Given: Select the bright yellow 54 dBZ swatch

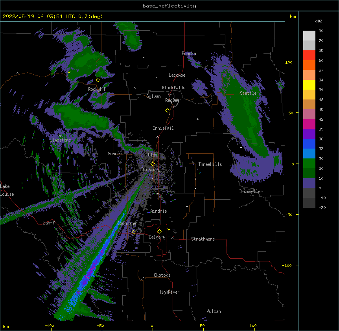Looking at the screenshot, I should tap(309, 85).
